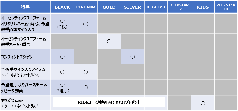
Task: Click the KIDS column header
Action: click(x=203, y=7)
